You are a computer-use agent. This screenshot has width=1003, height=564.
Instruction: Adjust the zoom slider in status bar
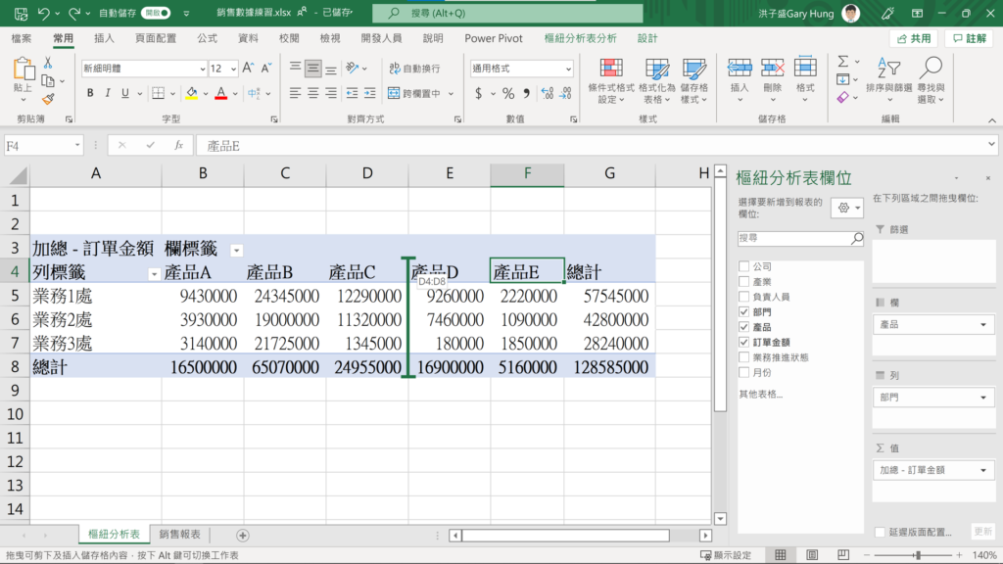click(917, 555)
